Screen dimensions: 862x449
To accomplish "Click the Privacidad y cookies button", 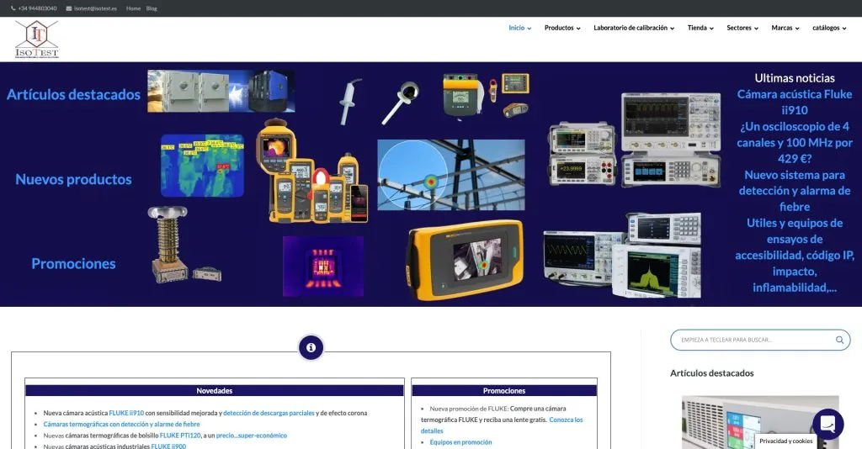I will point(785,441).
